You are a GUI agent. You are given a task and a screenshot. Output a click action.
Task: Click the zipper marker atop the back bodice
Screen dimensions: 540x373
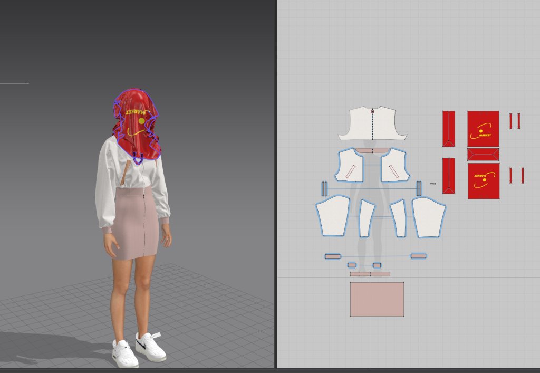372,111
